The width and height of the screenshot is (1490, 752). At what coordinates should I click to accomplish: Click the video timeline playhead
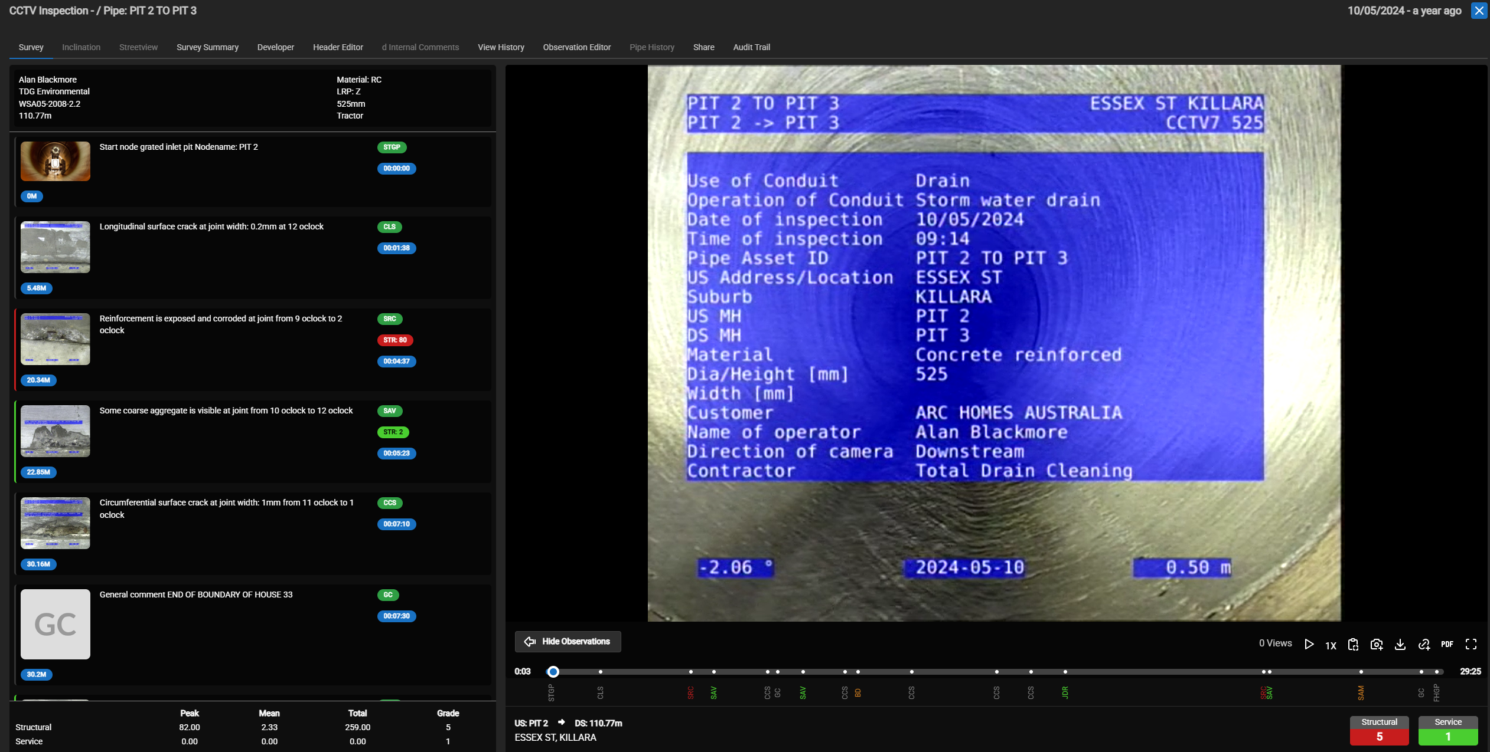tap(553, 671)
